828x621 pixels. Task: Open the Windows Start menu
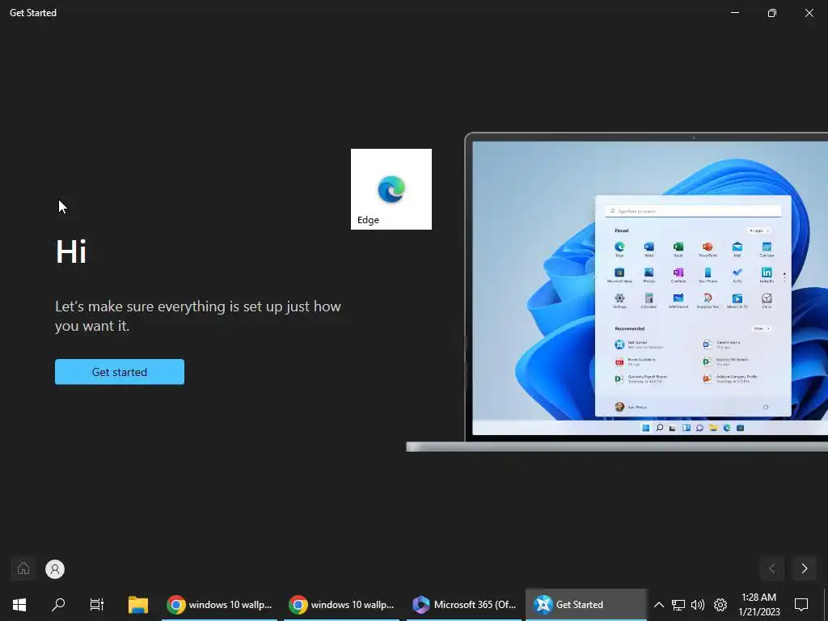click(x=19, y=605)
